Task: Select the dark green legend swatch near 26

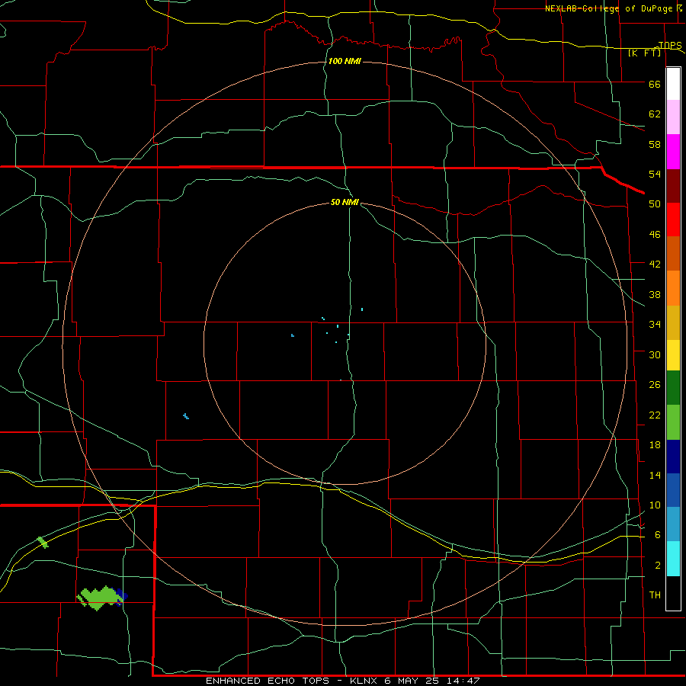Action: point(673,388)
